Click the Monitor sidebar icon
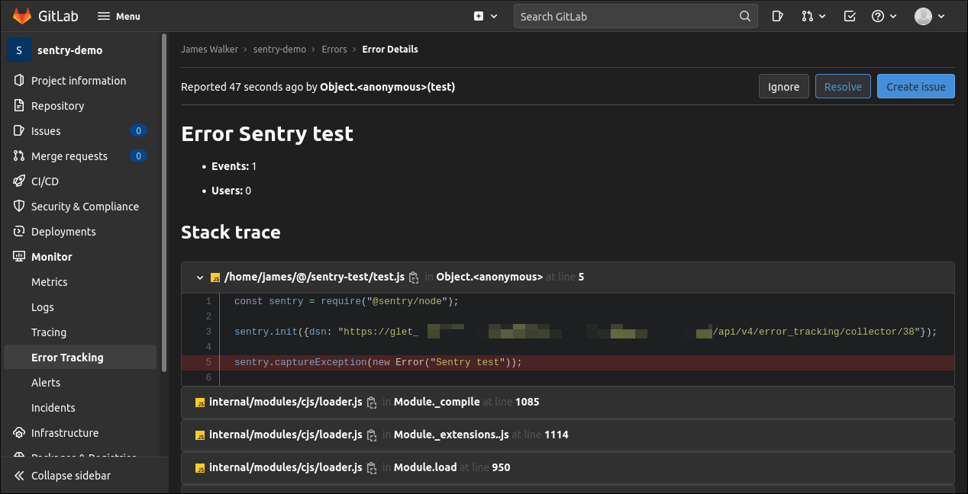 19,256
